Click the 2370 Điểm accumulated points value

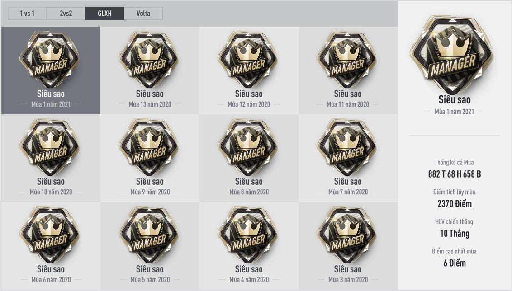(x=454, y=204)
